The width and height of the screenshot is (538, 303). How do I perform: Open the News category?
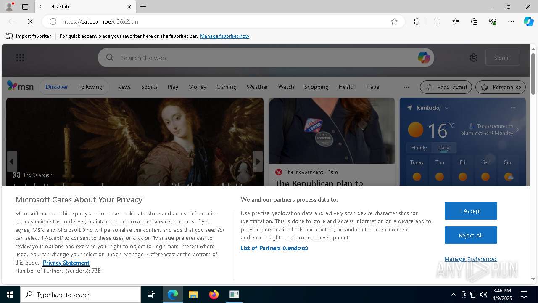pos(124,87)
